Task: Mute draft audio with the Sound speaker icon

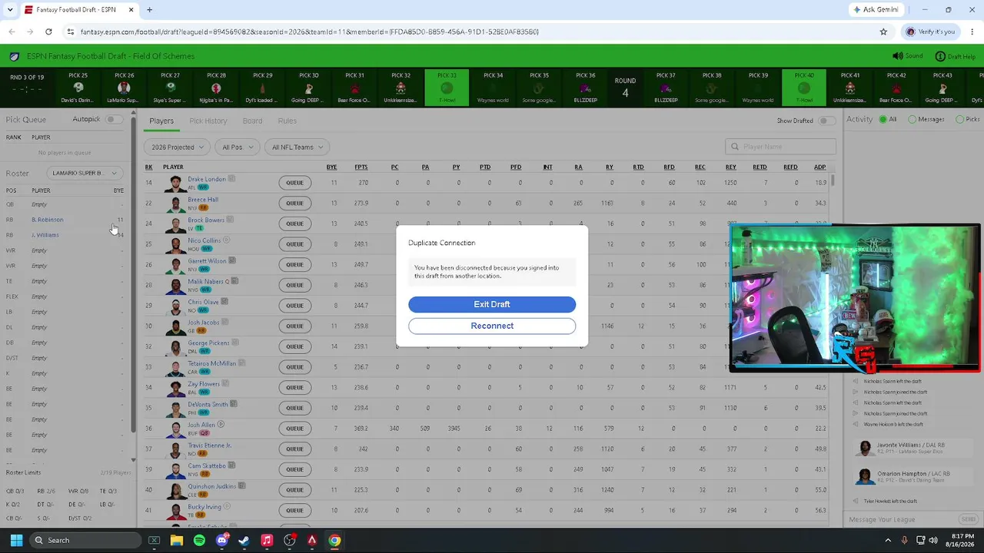Action: [x=897, y=56]
